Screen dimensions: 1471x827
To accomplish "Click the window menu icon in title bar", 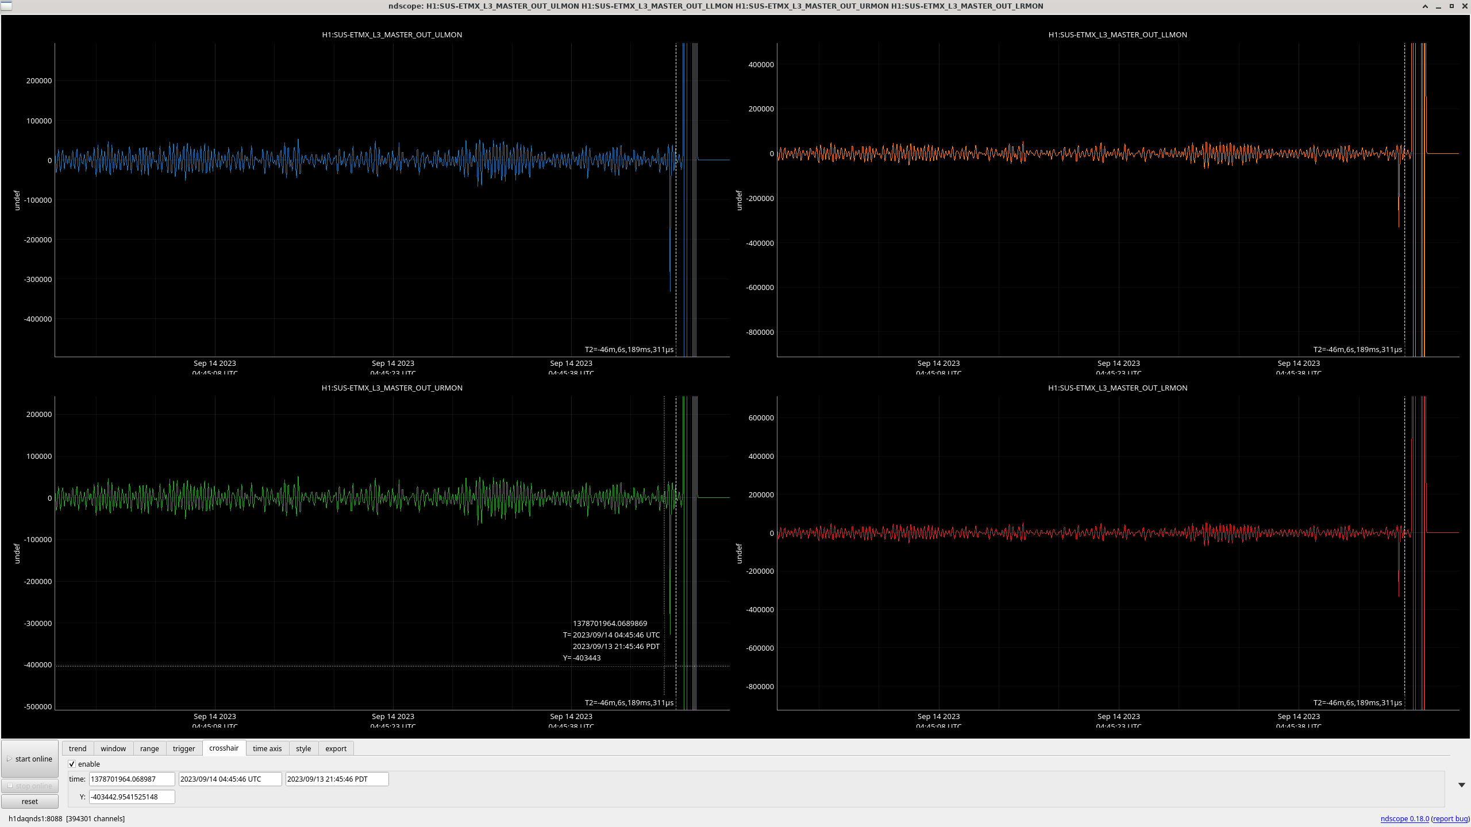I will 6,6.
